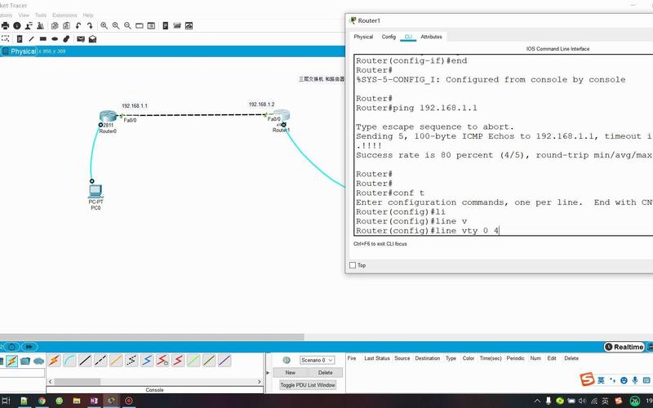Select the Add Complex PDU open envelope tool

click(92, 38)
